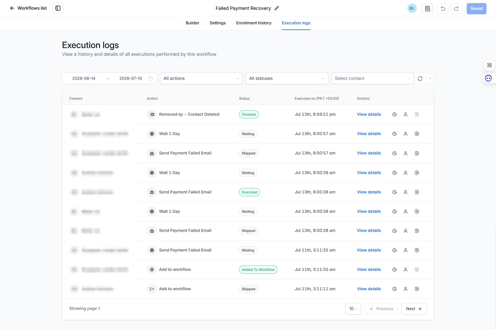496x329 pixels.
Task: Go to Next page of logs
Action: point(414,309)
